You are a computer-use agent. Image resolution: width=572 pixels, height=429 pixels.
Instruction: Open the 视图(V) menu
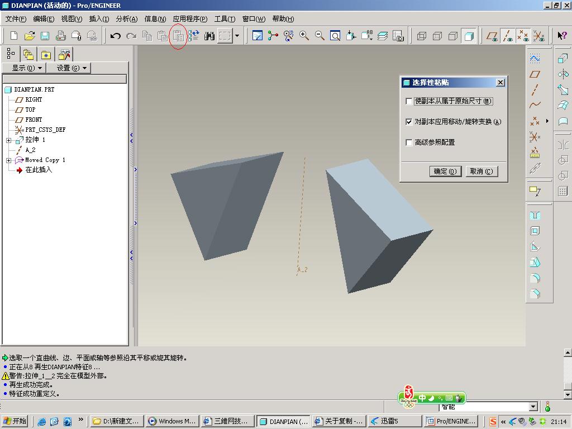tap(71, 19)
